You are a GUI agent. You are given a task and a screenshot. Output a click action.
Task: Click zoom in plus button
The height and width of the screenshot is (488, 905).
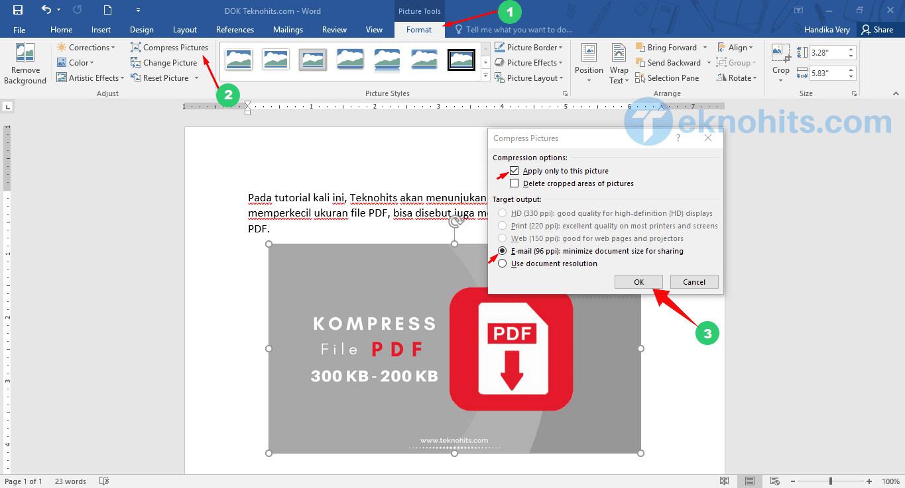tap(870, 481)
